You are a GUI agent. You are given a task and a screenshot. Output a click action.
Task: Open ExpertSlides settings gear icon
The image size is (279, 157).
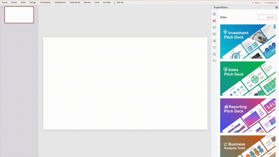pyautogui.click(x=214, y=14)
